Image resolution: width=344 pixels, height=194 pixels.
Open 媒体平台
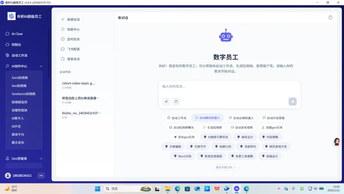[x=18, y=134]
